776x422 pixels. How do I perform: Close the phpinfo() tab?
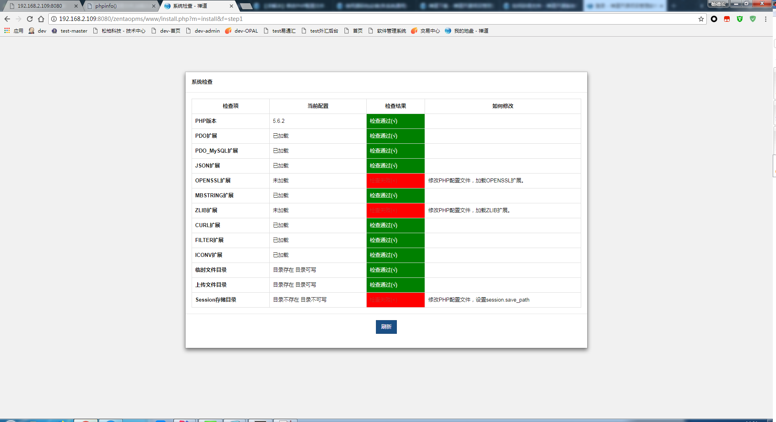(153, 6)
